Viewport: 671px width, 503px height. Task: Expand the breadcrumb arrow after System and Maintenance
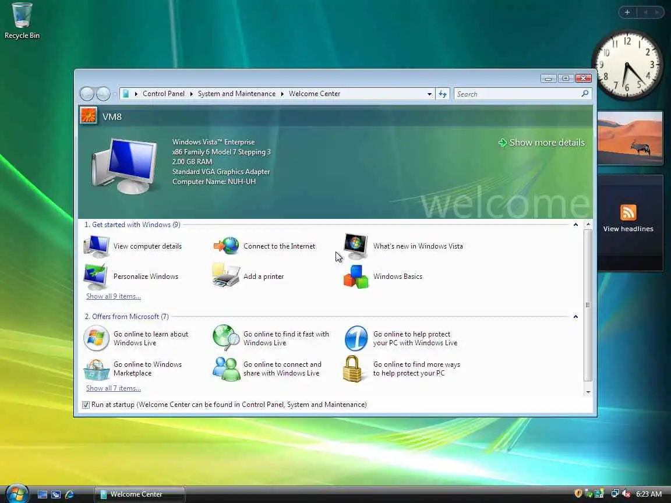pos(282,94)
